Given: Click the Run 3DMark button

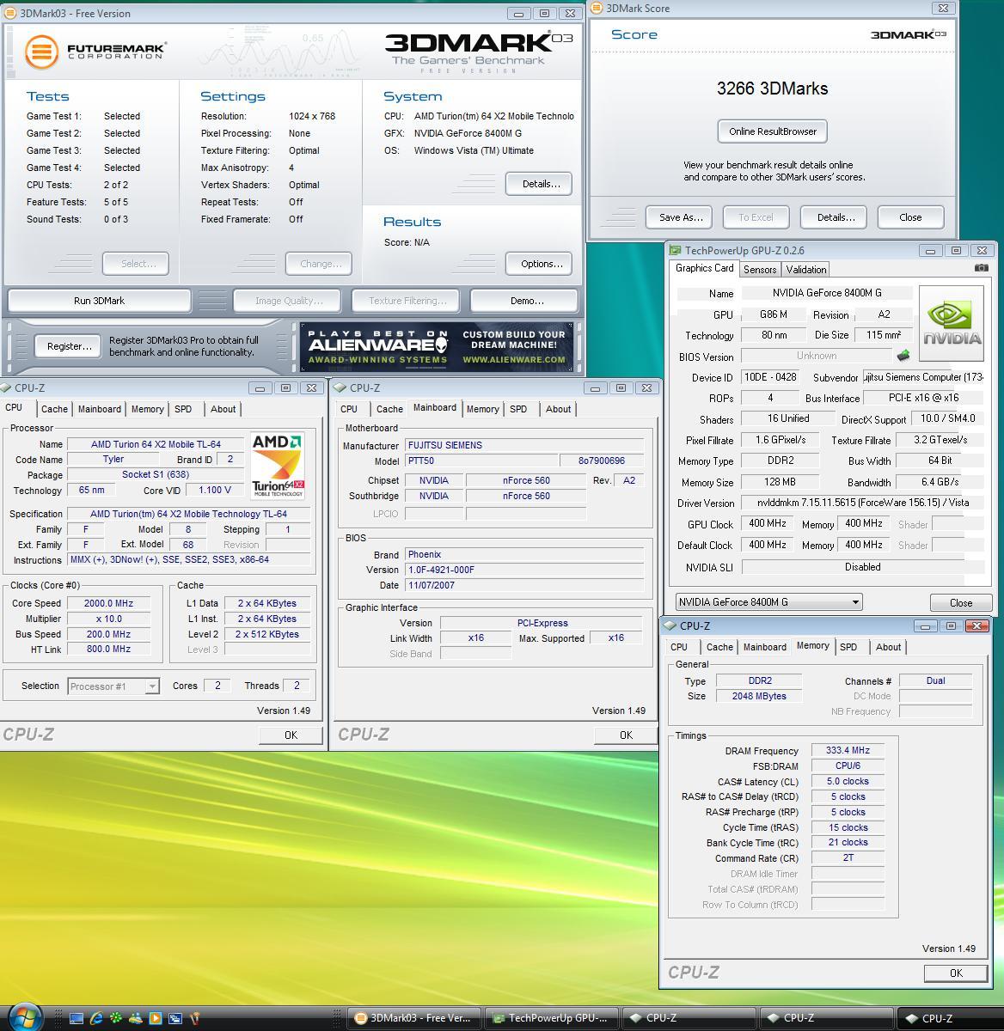Looking at the screenshot, I should 99,301.
